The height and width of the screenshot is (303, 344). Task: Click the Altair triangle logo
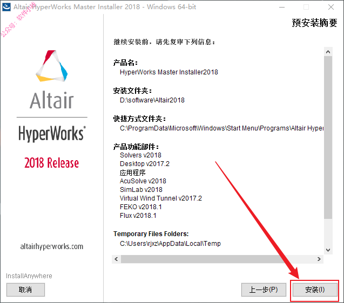tap(52, 66)
